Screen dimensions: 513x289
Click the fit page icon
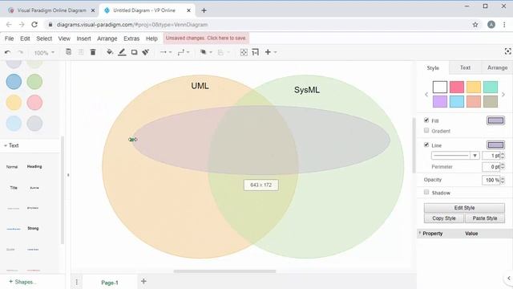pos(244,52)
